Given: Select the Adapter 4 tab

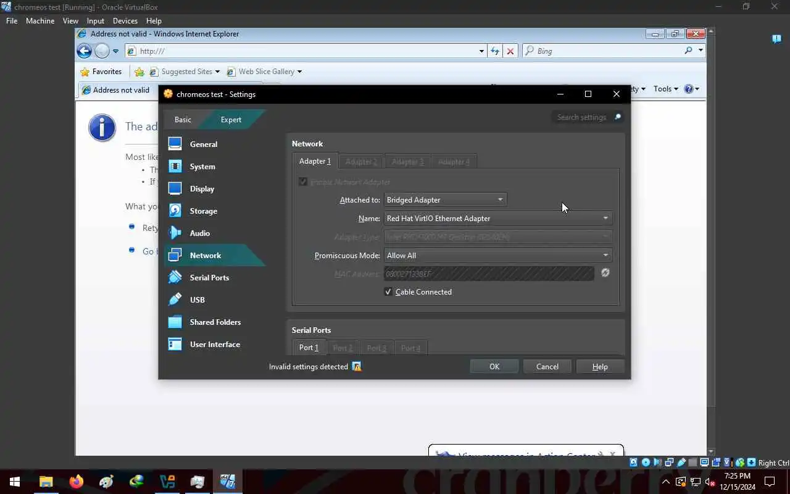Looking at the screenshot, I should click(454, 162).
